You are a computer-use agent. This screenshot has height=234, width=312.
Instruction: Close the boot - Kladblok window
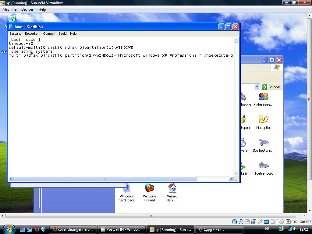point(236,27)
